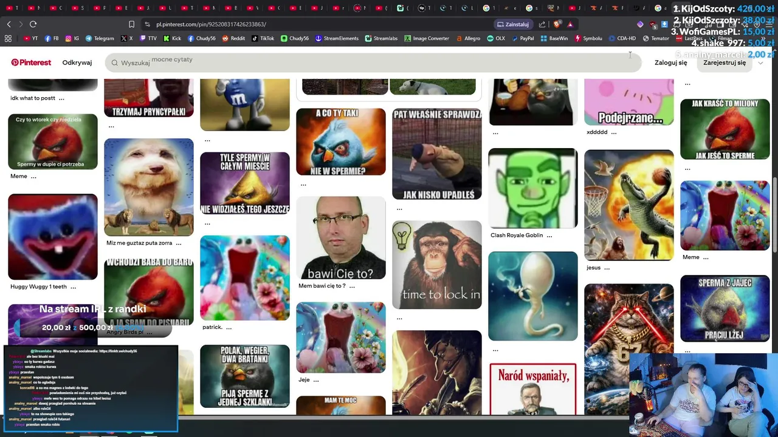Viewport: 778px width, 437px height.
Task: Click Zaloguj się to log in
Action: (671, 63)
